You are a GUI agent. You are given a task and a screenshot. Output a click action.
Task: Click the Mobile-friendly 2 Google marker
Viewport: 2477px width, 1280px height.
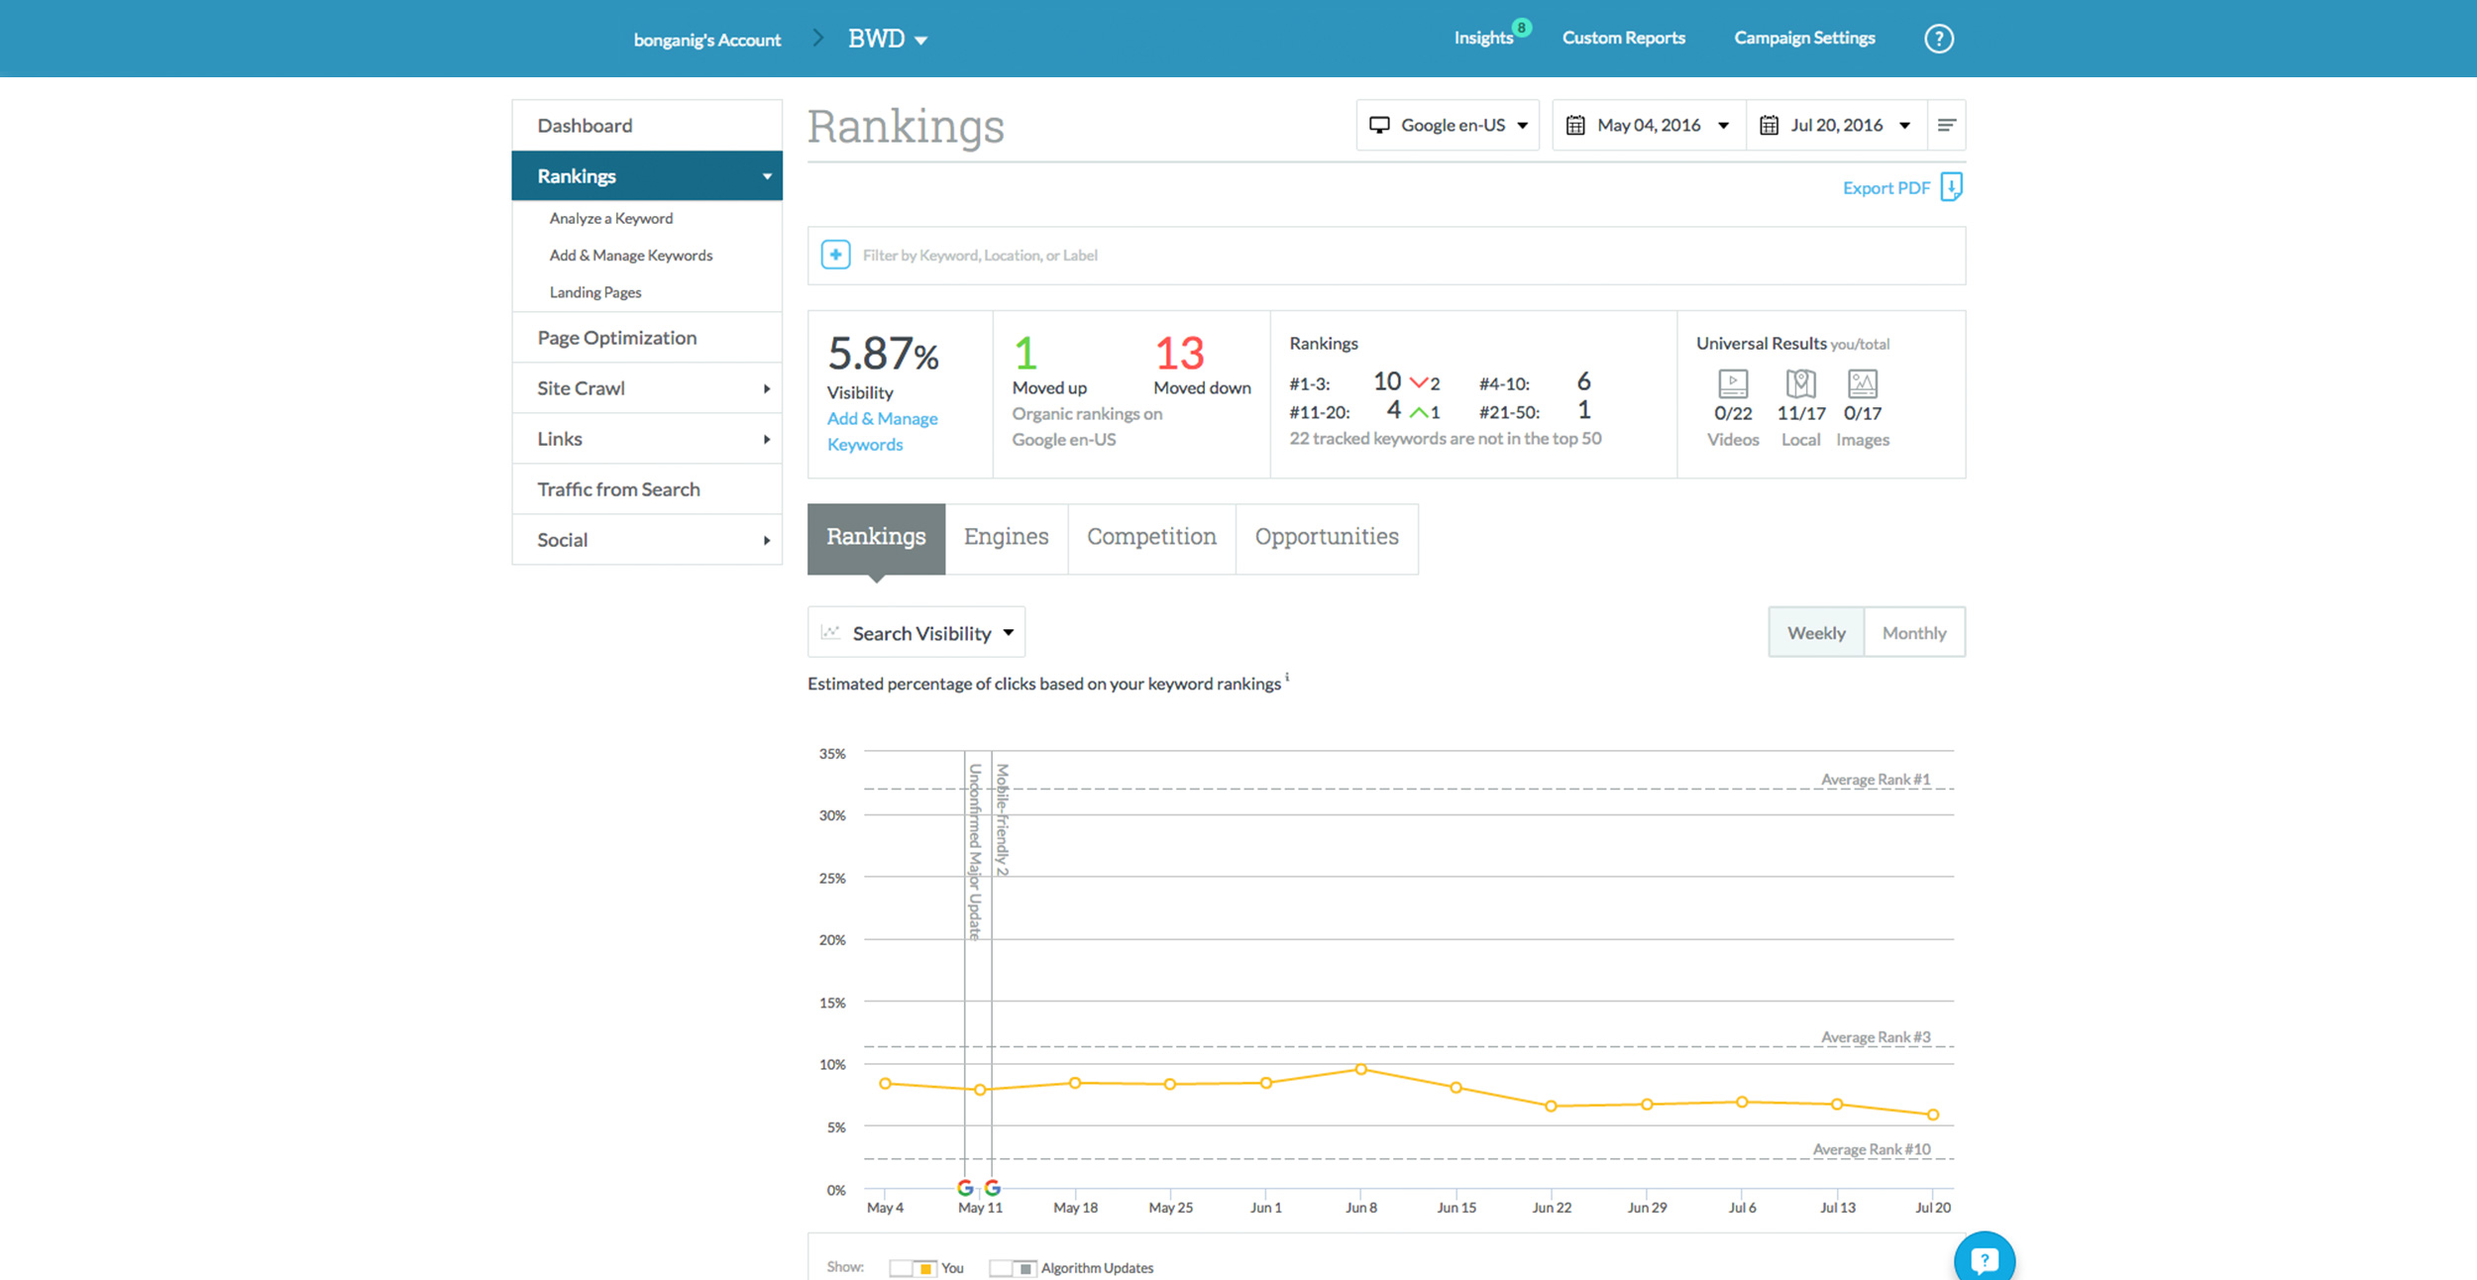(992, 1187)
